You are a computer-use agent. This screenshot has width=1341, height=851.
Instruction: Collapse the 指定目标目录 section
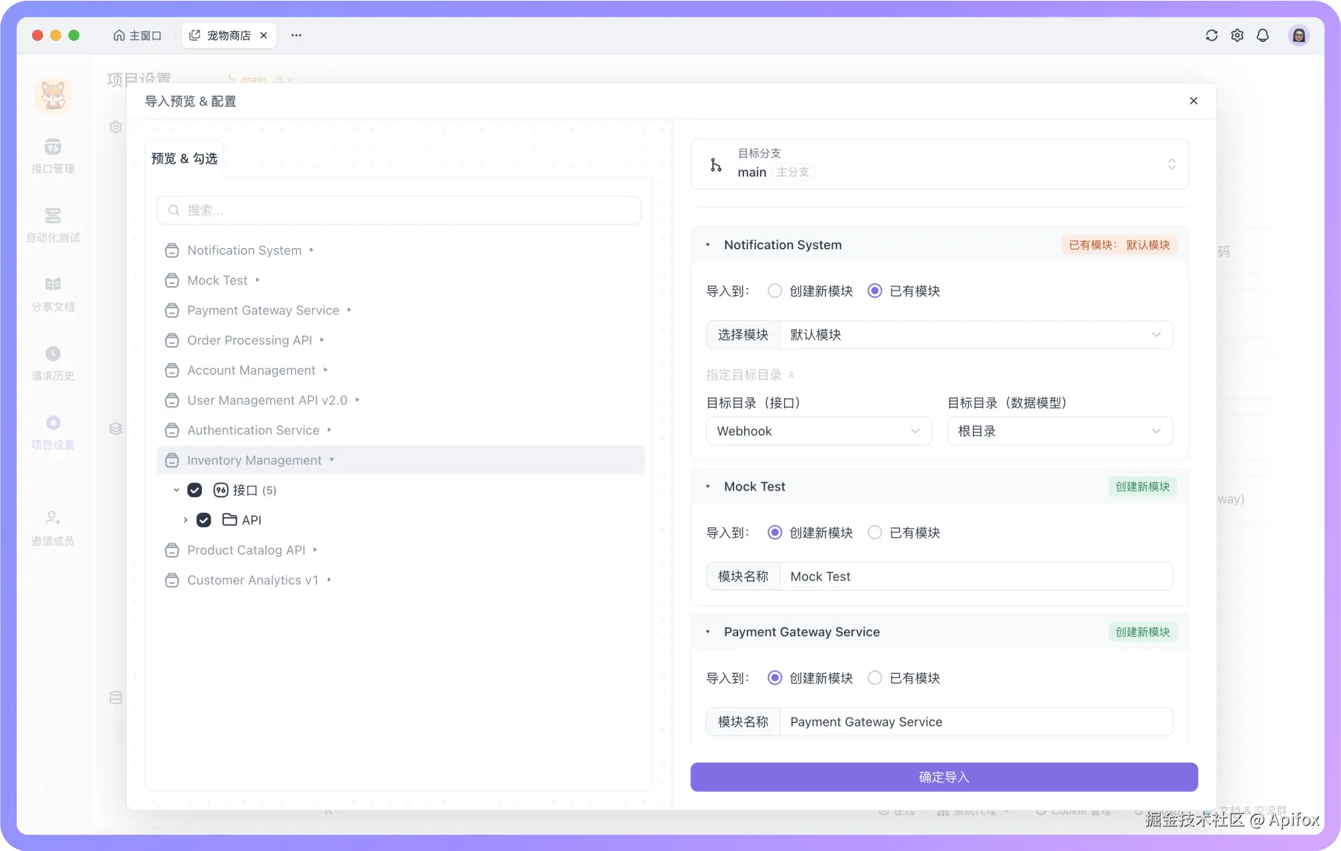[x=750, y=375]
